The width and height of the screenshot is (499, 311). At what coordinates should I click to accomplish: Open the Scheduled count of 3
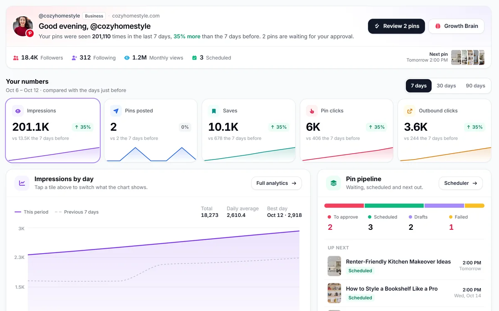371,227
